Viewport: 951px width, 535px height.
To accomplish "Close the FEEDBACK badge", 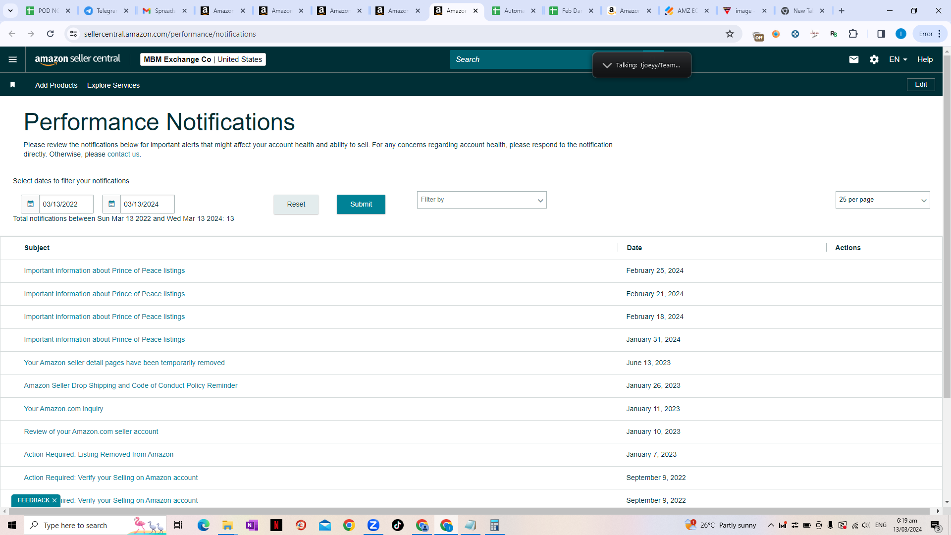I will click(54, 500).
